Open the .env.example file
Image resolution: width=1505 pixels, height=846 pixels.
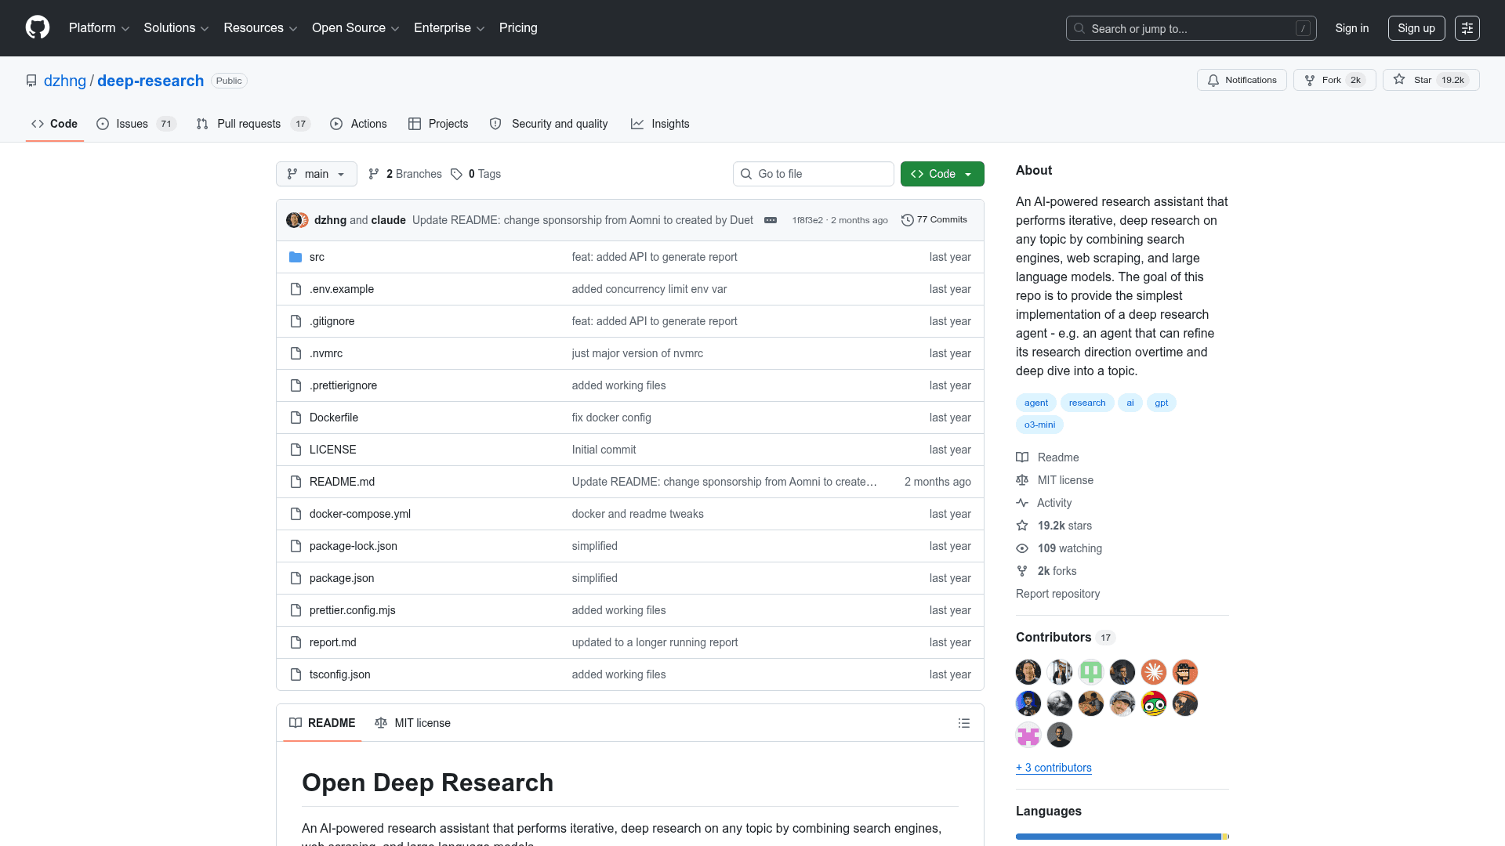pyautogui.click(x=342, y=289)
